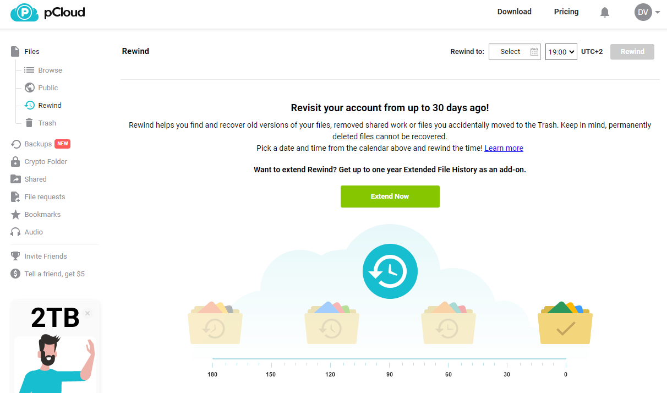667x393 pixels.
Task: Click the large rewind clock icon
Action: (x=390, y=271)
